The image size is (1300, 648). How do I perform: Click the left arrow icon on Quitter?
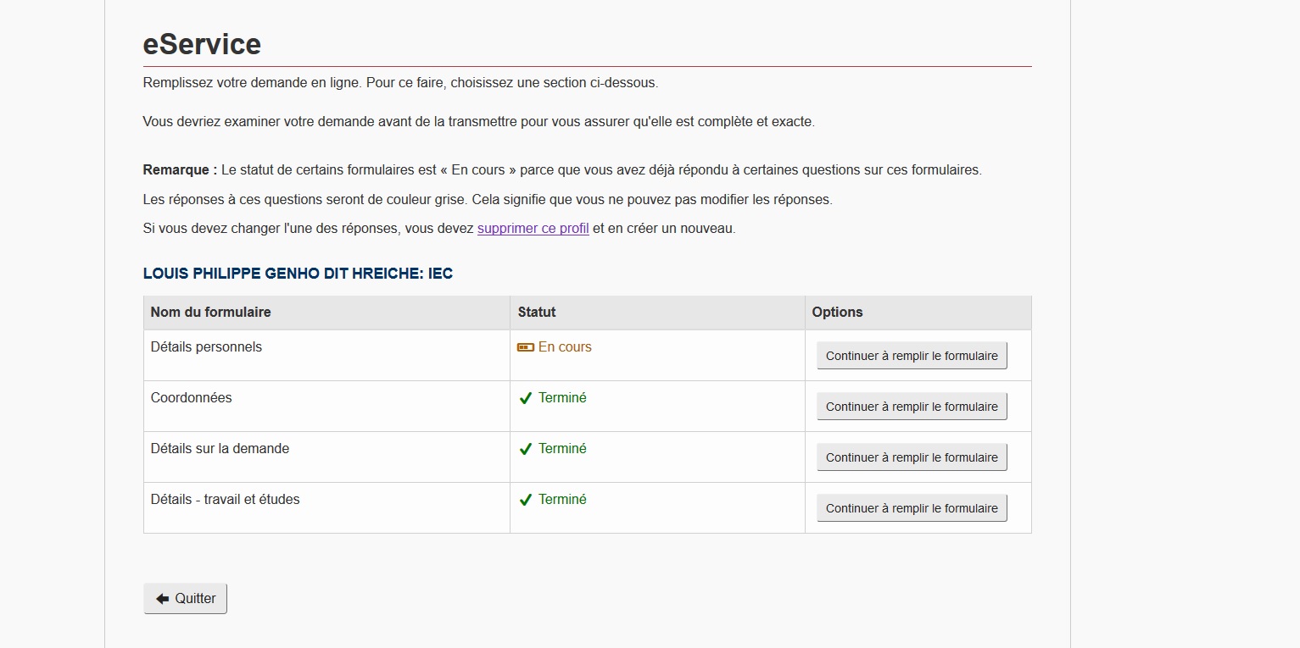163,599
